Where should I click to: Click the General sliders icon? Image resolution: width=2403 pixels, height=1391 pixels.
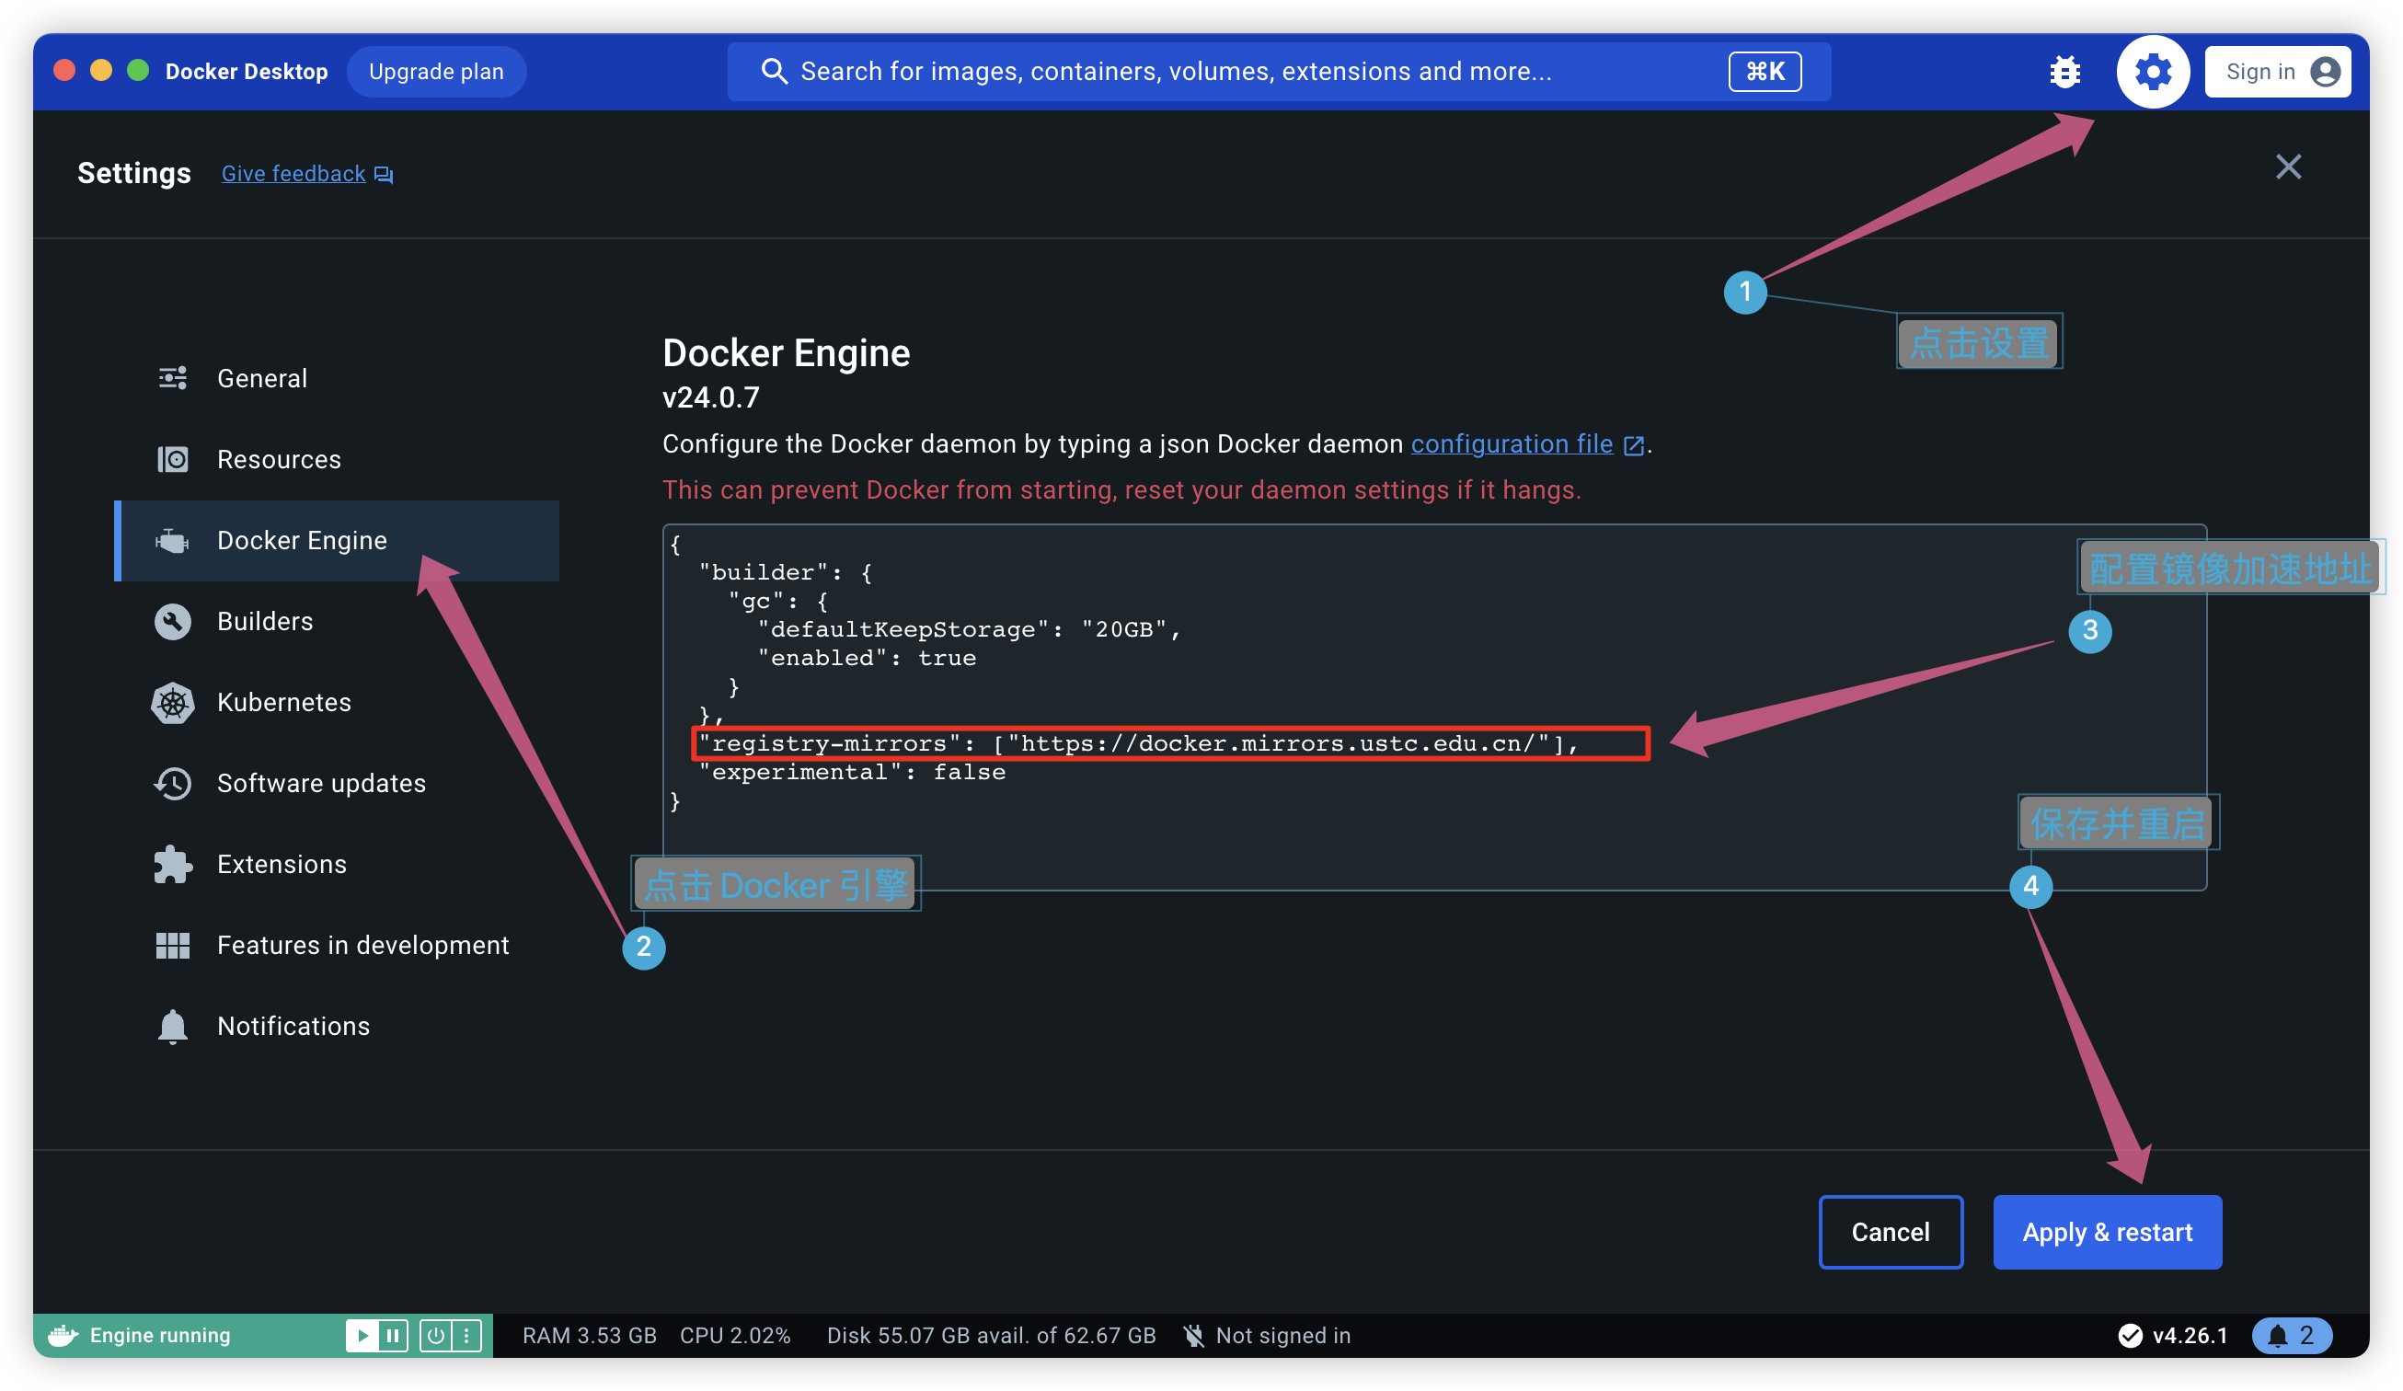(x=173, y=378)
